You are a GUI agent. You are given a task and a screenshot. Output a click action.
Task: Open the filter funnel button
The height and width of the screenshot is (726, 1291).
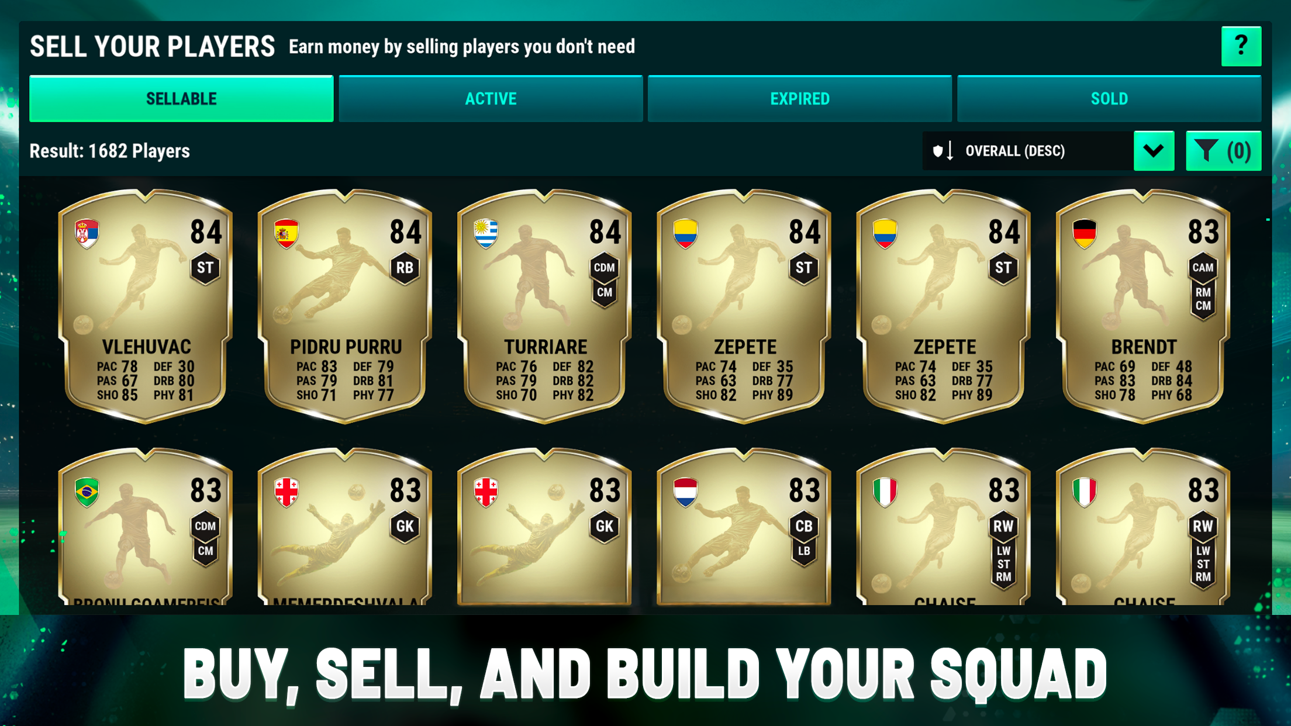(x=1223, y=151)
